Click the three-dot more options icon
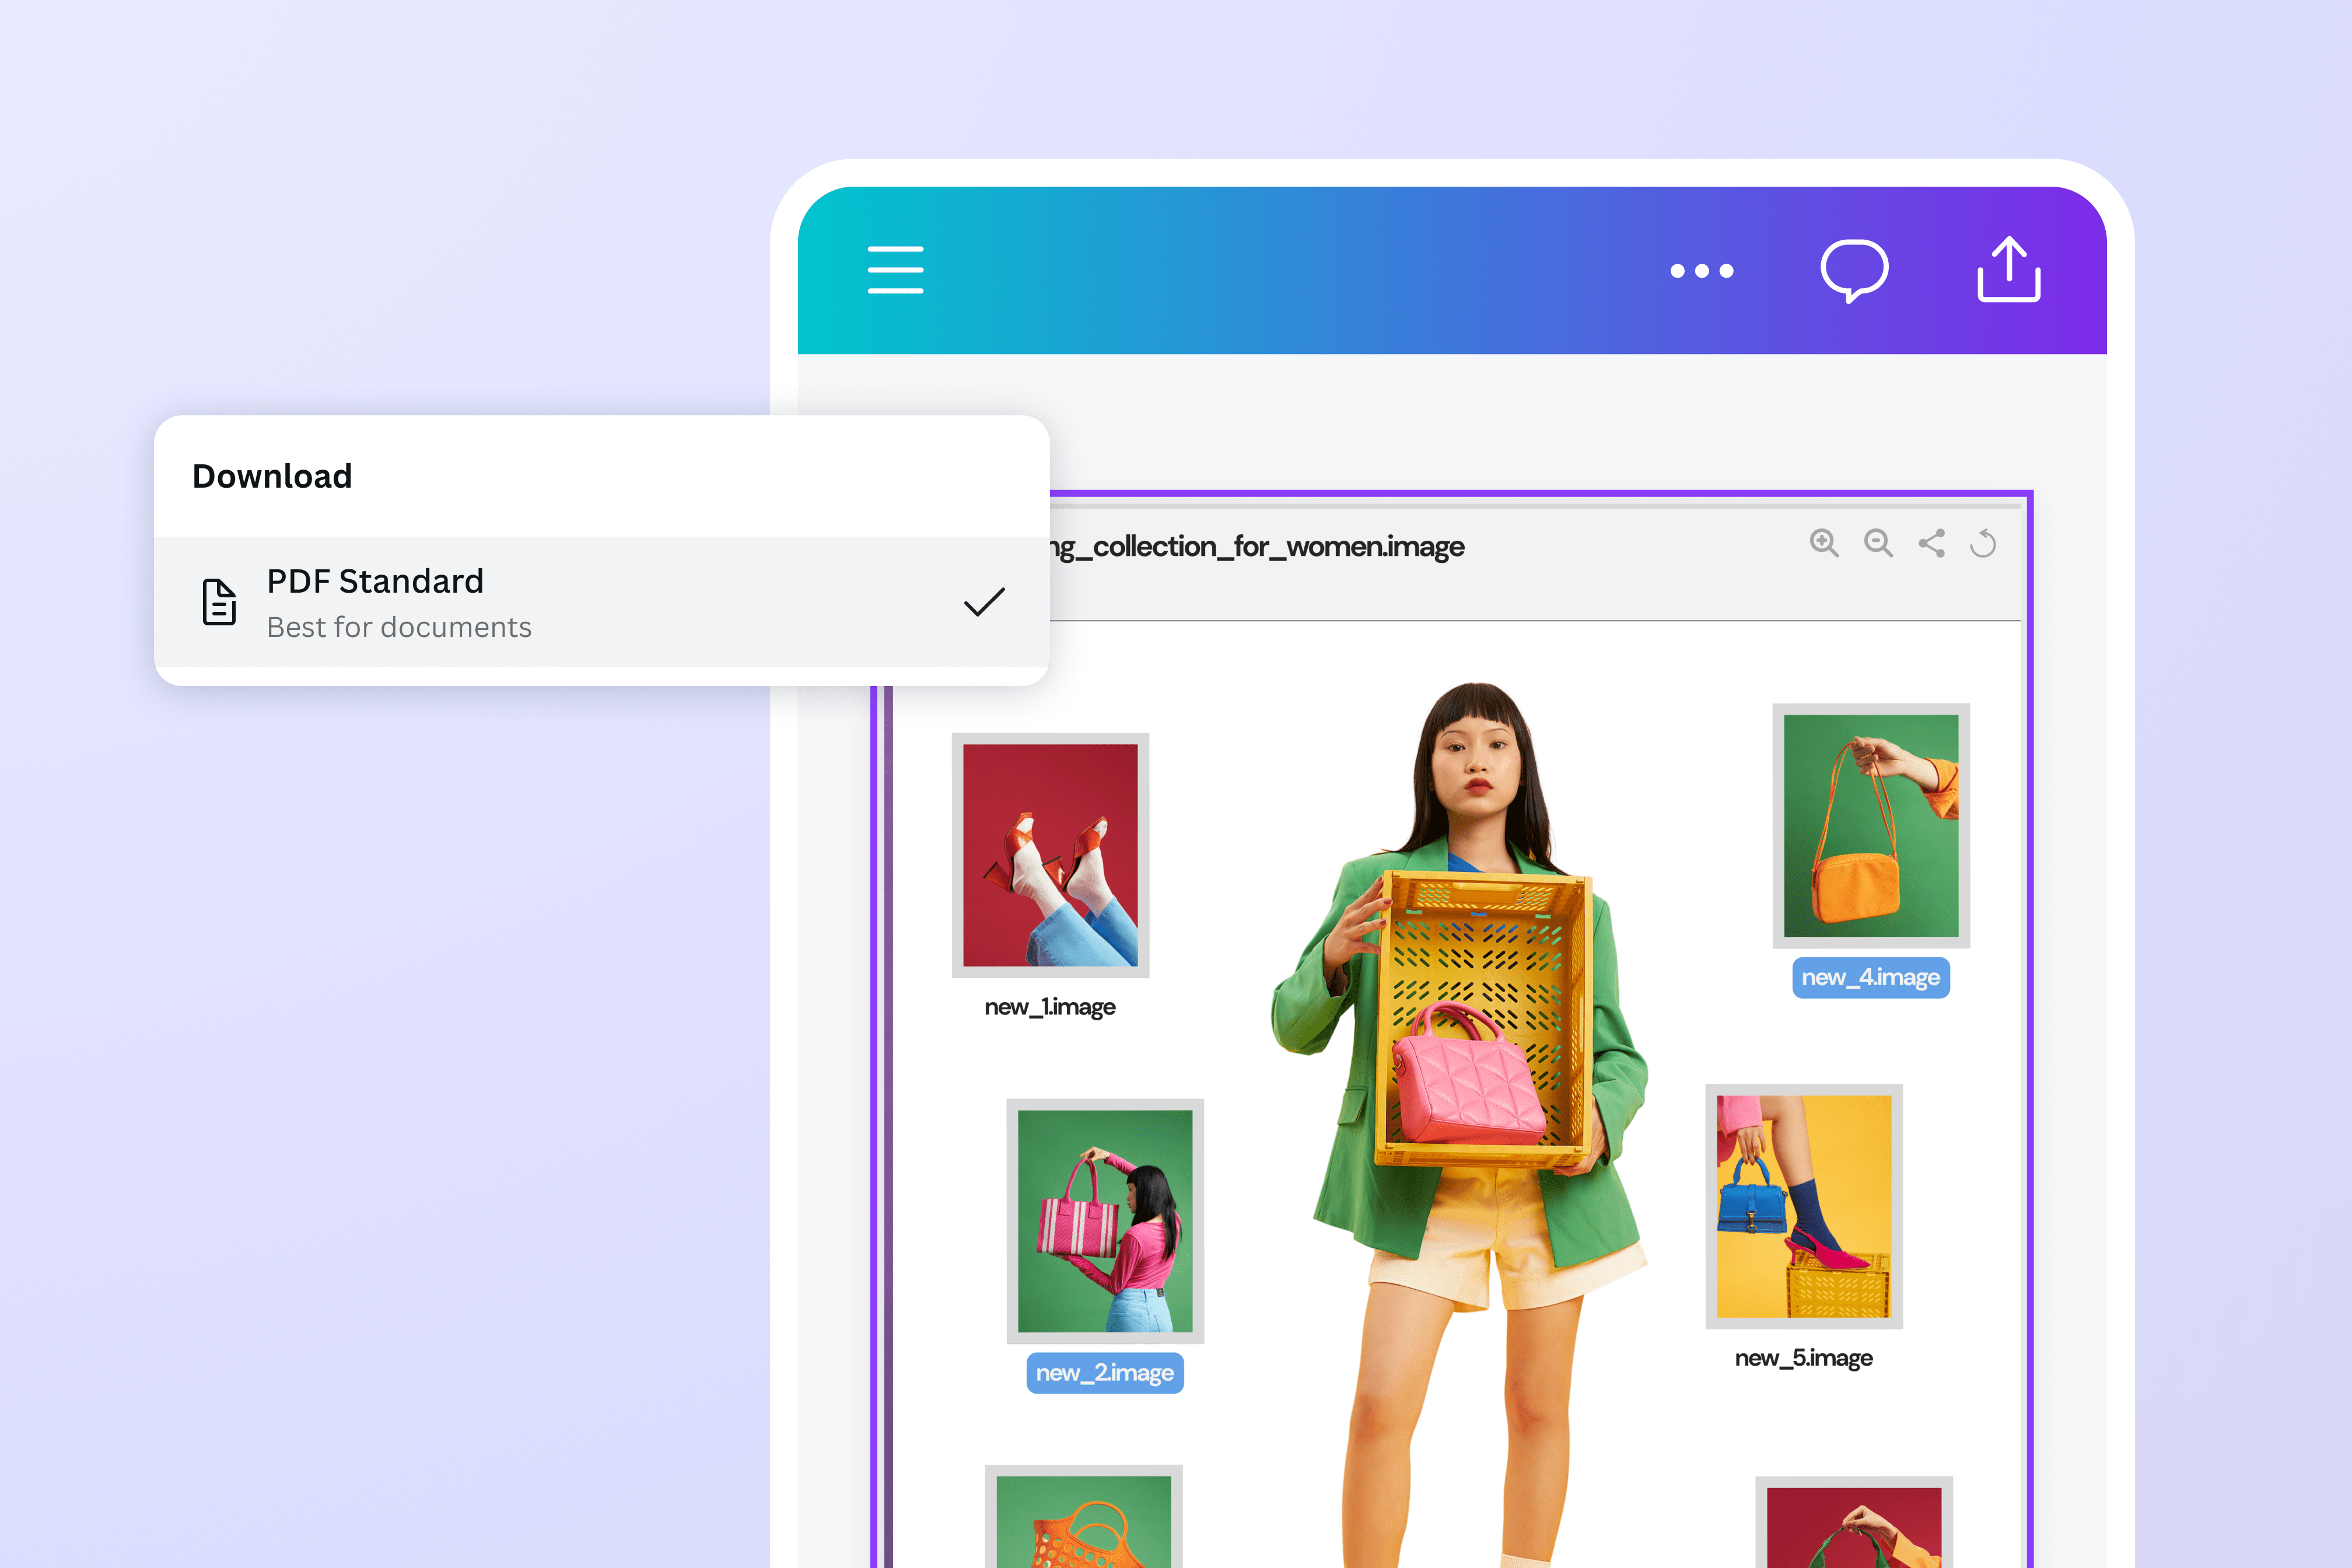Screen dimensions: 2352x1568 point(1701,271)
